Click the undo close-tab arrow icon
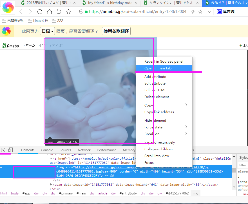The image size is (248, 204). tap(59, 12)
